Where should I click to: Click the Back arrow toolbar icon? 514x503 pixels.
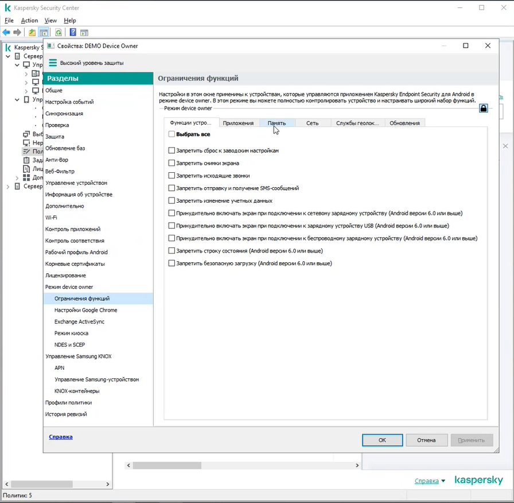(6, 32)
